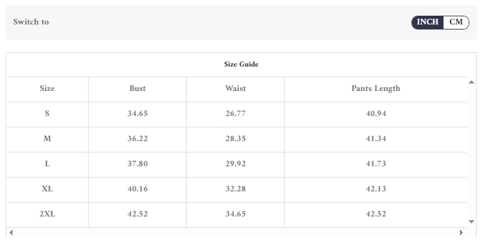Viewport: 485px width, 246px height.
Task: Click the scroll right arrow
Action: point(461,232)
